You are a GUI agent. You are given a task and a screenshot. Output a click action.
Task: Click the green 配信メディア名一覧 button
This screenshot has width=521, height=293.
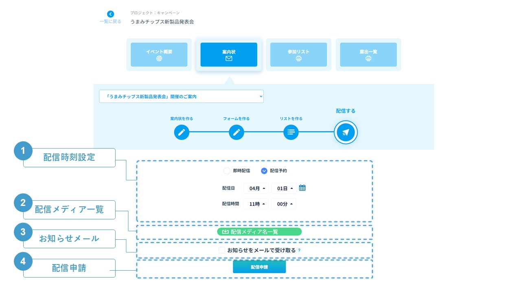click(259, 232)
